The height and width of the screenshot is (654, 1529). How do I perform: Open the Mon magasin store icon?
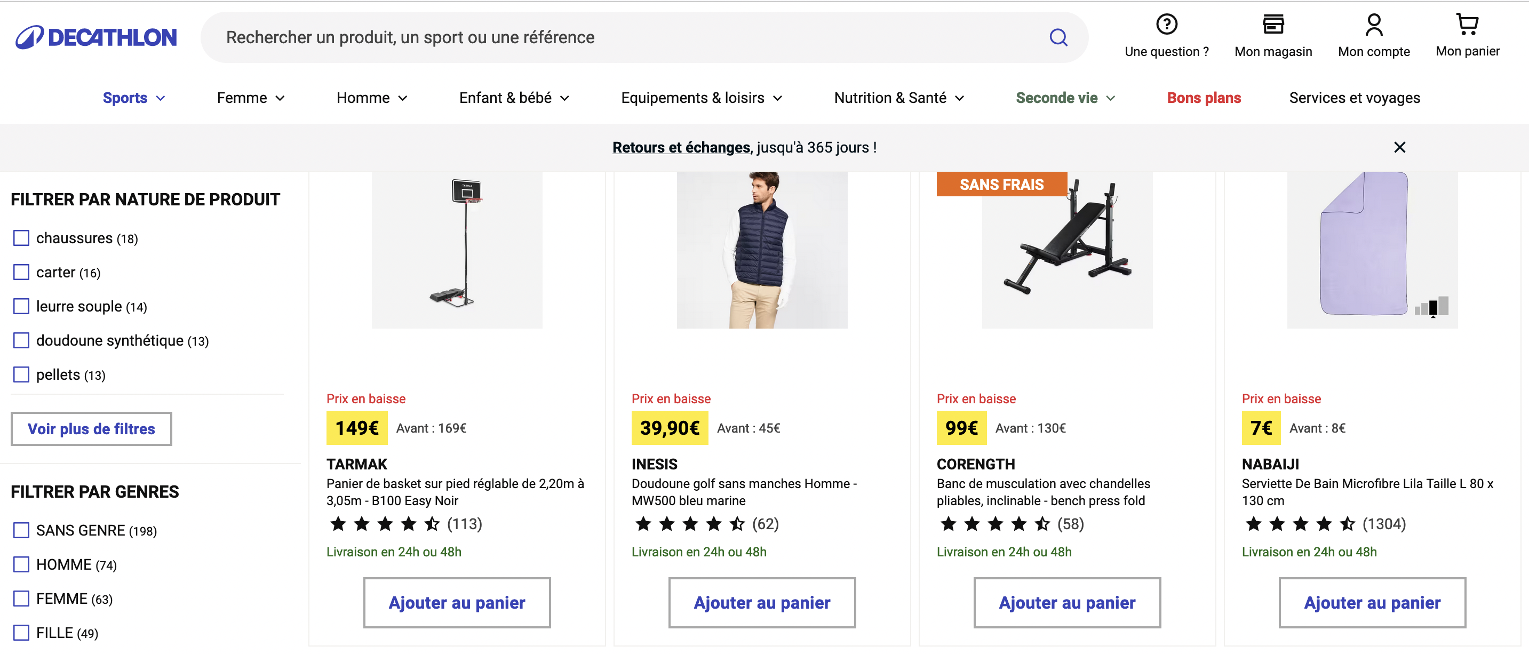click(1272, 25)
